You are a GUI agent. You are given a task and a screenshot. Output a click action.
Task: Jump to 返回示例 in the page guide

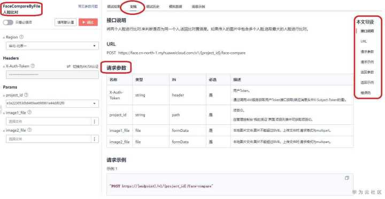pos(367,83)
